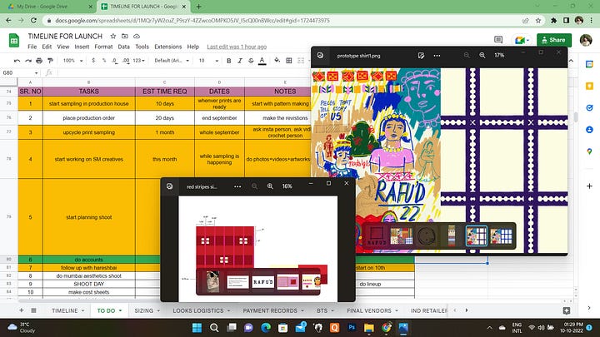Open the File menu
Screen dimensions: 600x337
tap(32, 47)
